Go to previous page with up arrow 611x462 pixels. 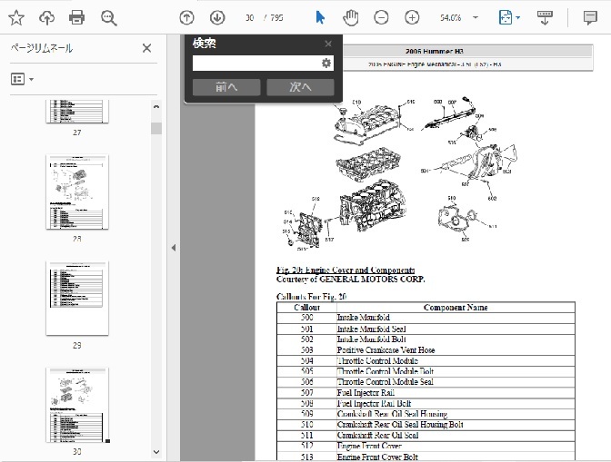click(x=186, y=17)
